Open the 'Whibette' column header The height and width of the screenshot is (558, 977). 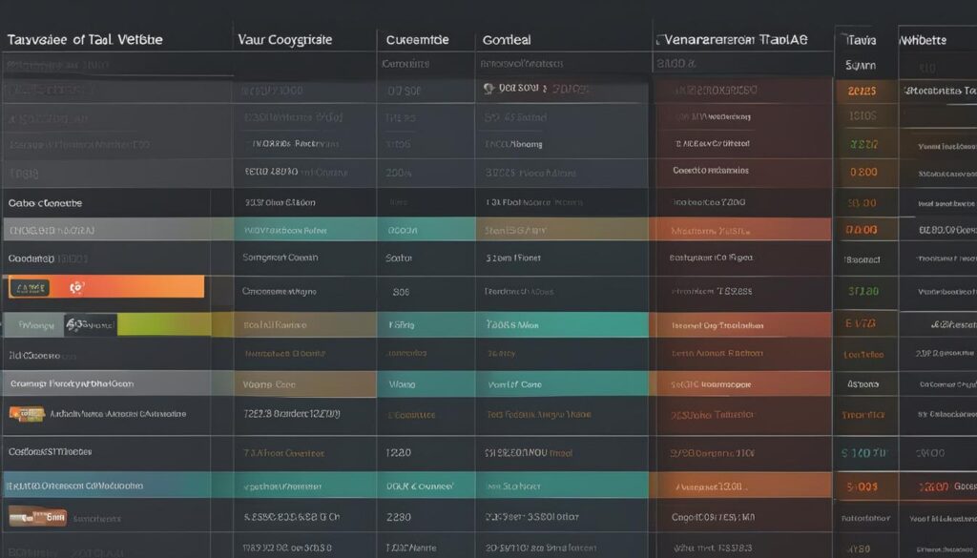point(923,40)
